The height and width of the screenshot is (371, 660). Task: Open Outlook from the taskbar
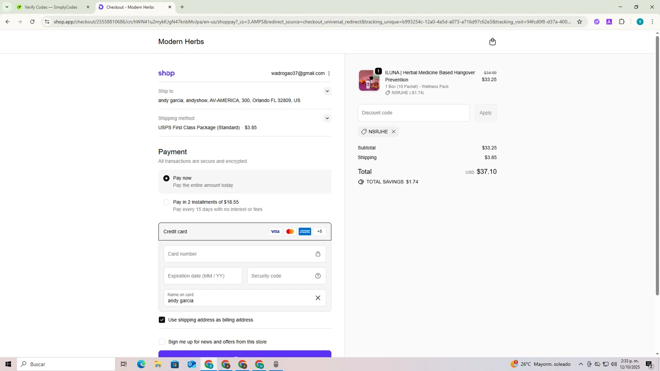coord(192,364)
